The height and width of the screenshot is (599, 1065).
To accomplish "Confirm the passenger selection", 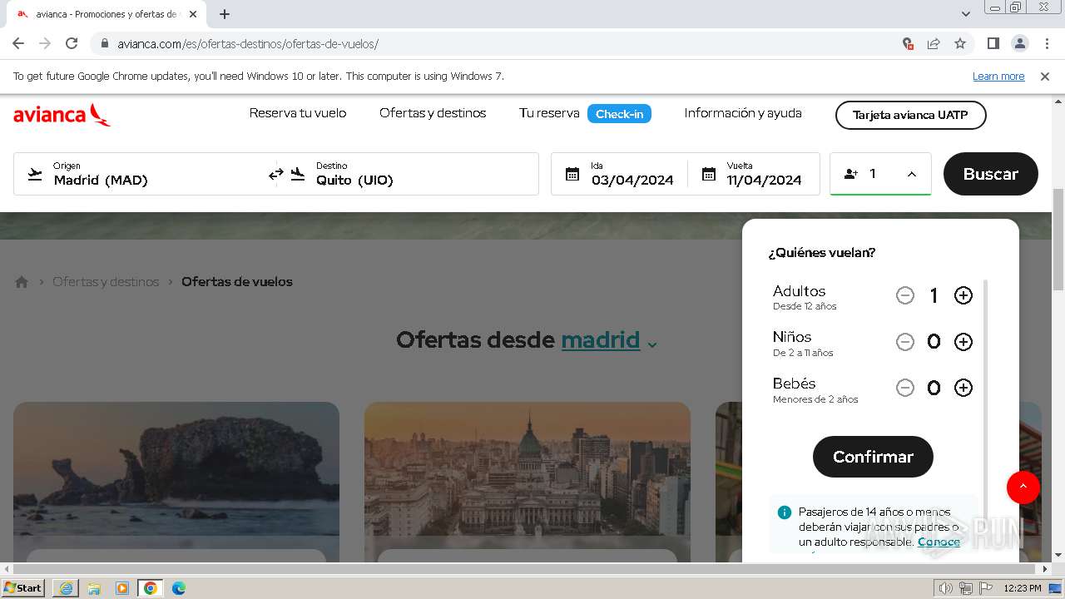I will [x=873, y=457].
